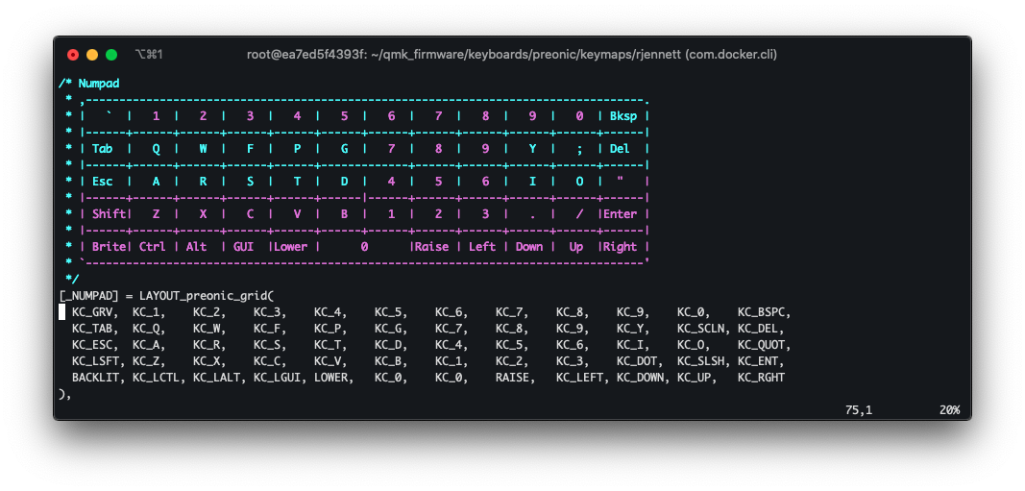
Task: Click 'Brite' in the comment diagram
Action: [109, 247]
